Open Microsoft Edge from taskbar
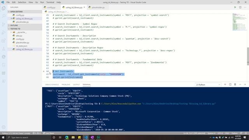The image size is (249, 140). 67,137
